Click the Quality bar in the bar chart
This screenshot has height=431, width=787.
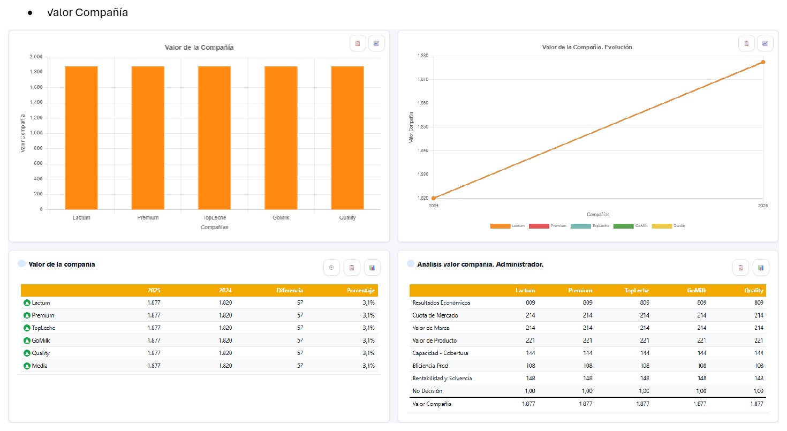click(347, 138)
